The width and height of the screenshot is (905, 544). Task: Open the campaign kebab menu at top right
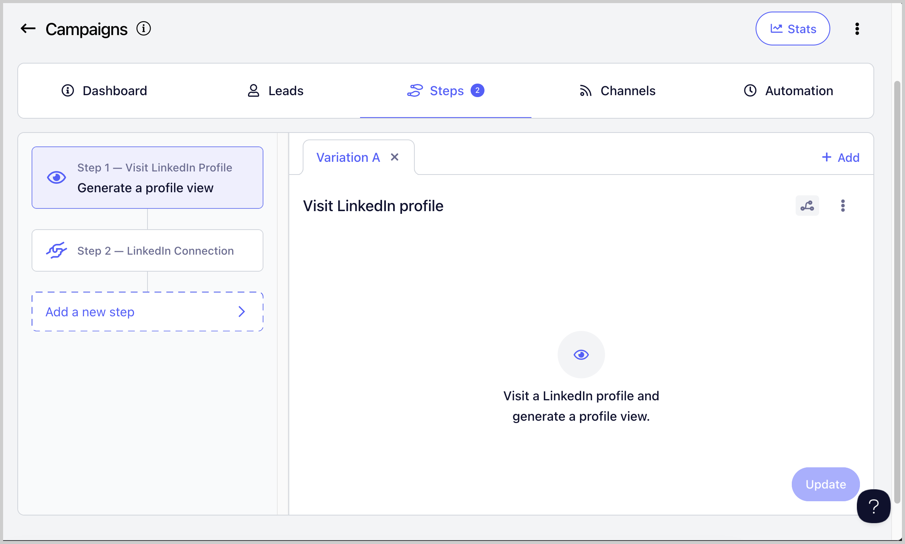click(x=857, y=29)
